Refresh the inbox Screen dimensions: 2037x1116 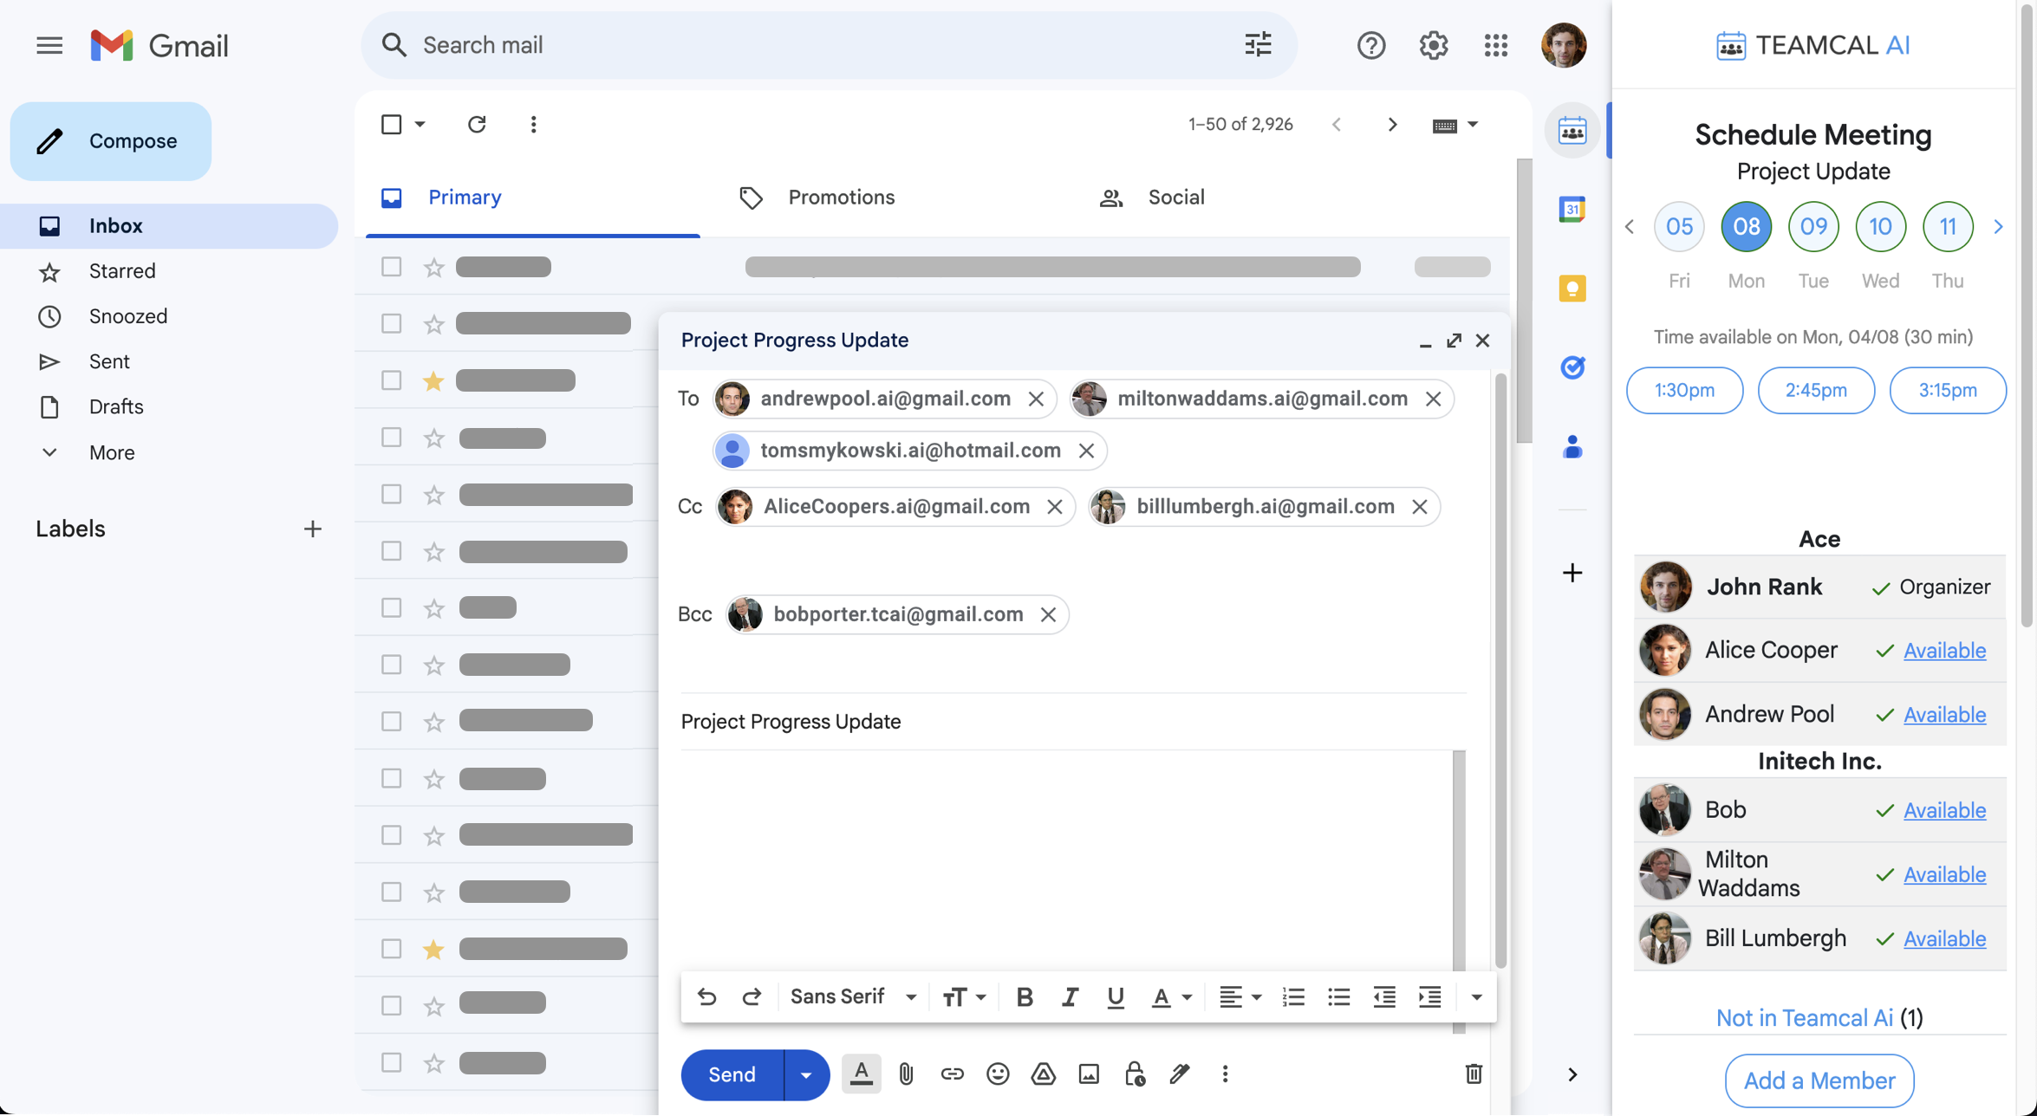tap(477, 125)
